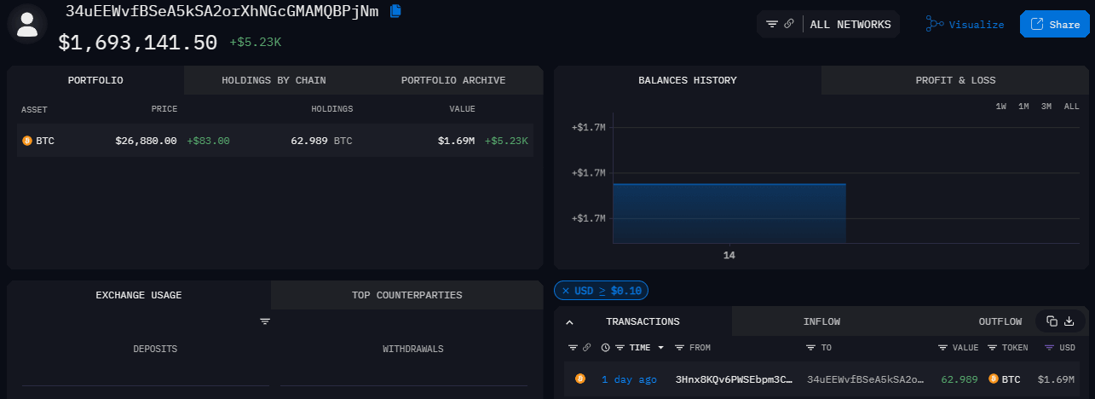Viewport: 1095px width, 399px height.
Task: Set chart range to 1W
Action: click(1001, 107)
